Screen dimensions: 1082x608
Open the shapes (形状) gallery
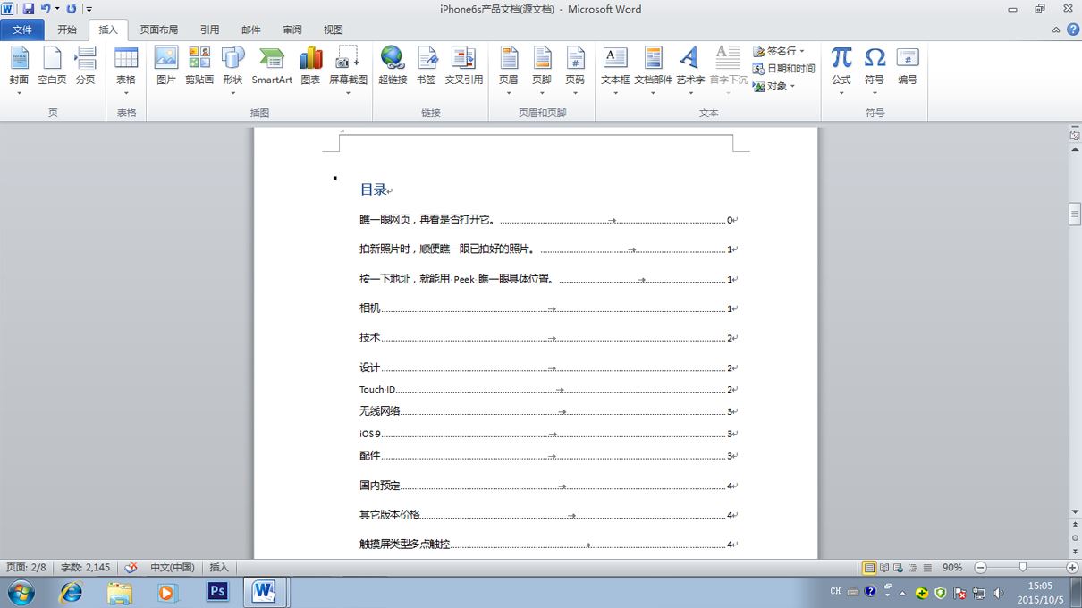coord(232,70)
